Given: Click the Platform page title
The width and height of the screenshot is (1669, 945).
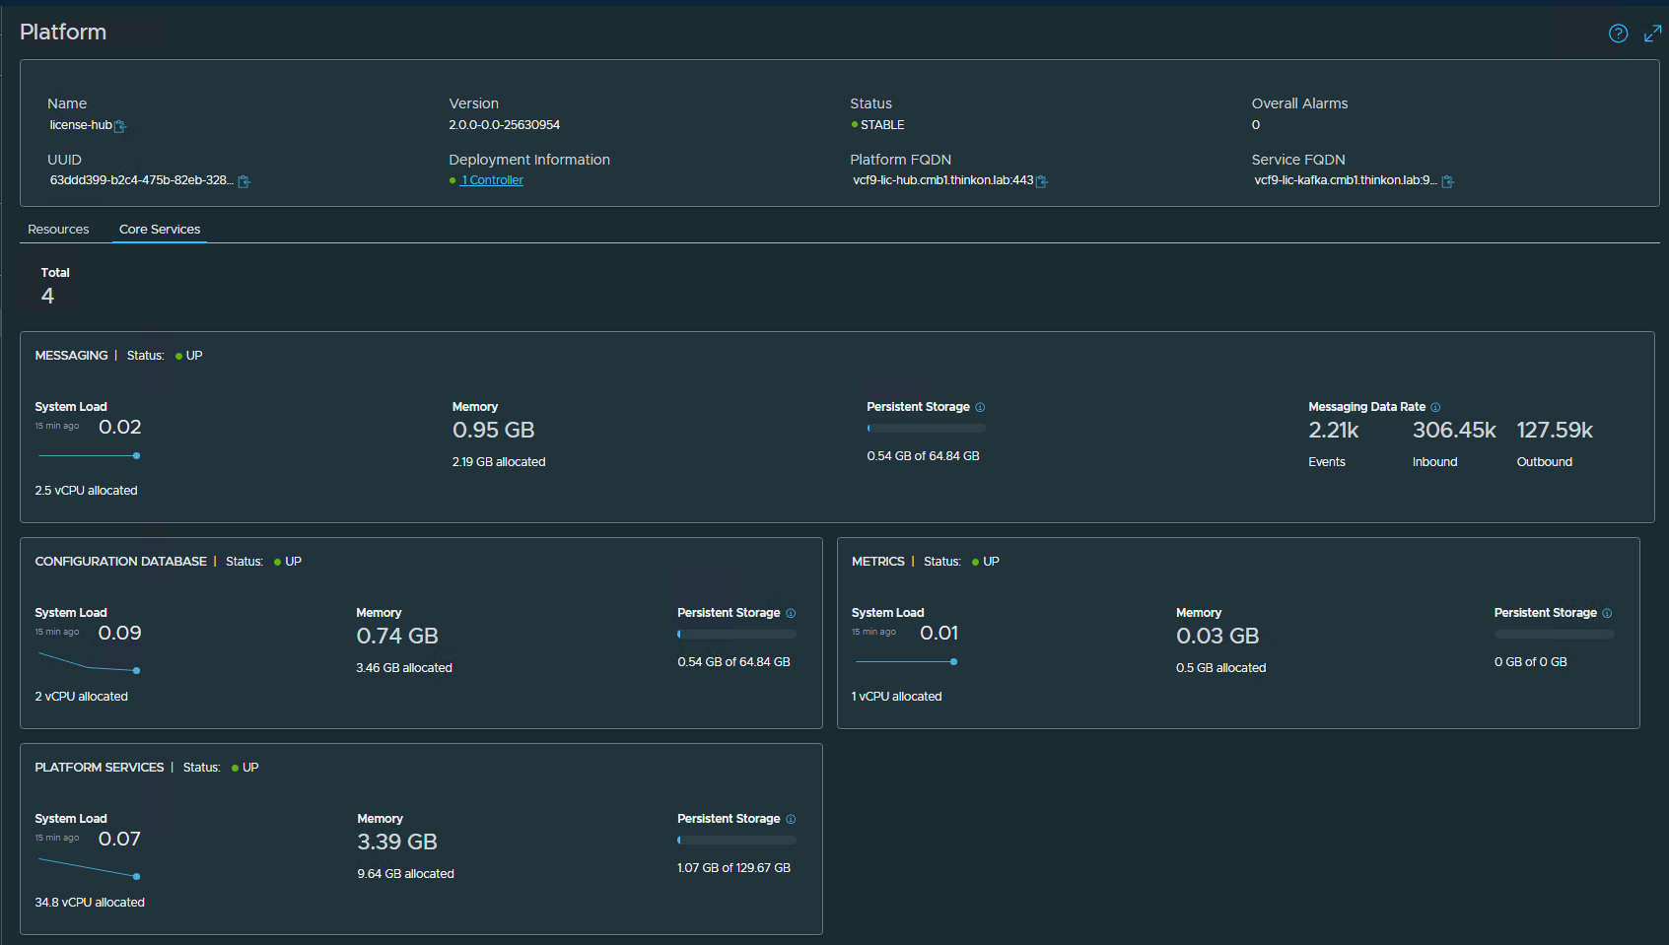Looking at the screenshot, I should [x=63, y=32].
